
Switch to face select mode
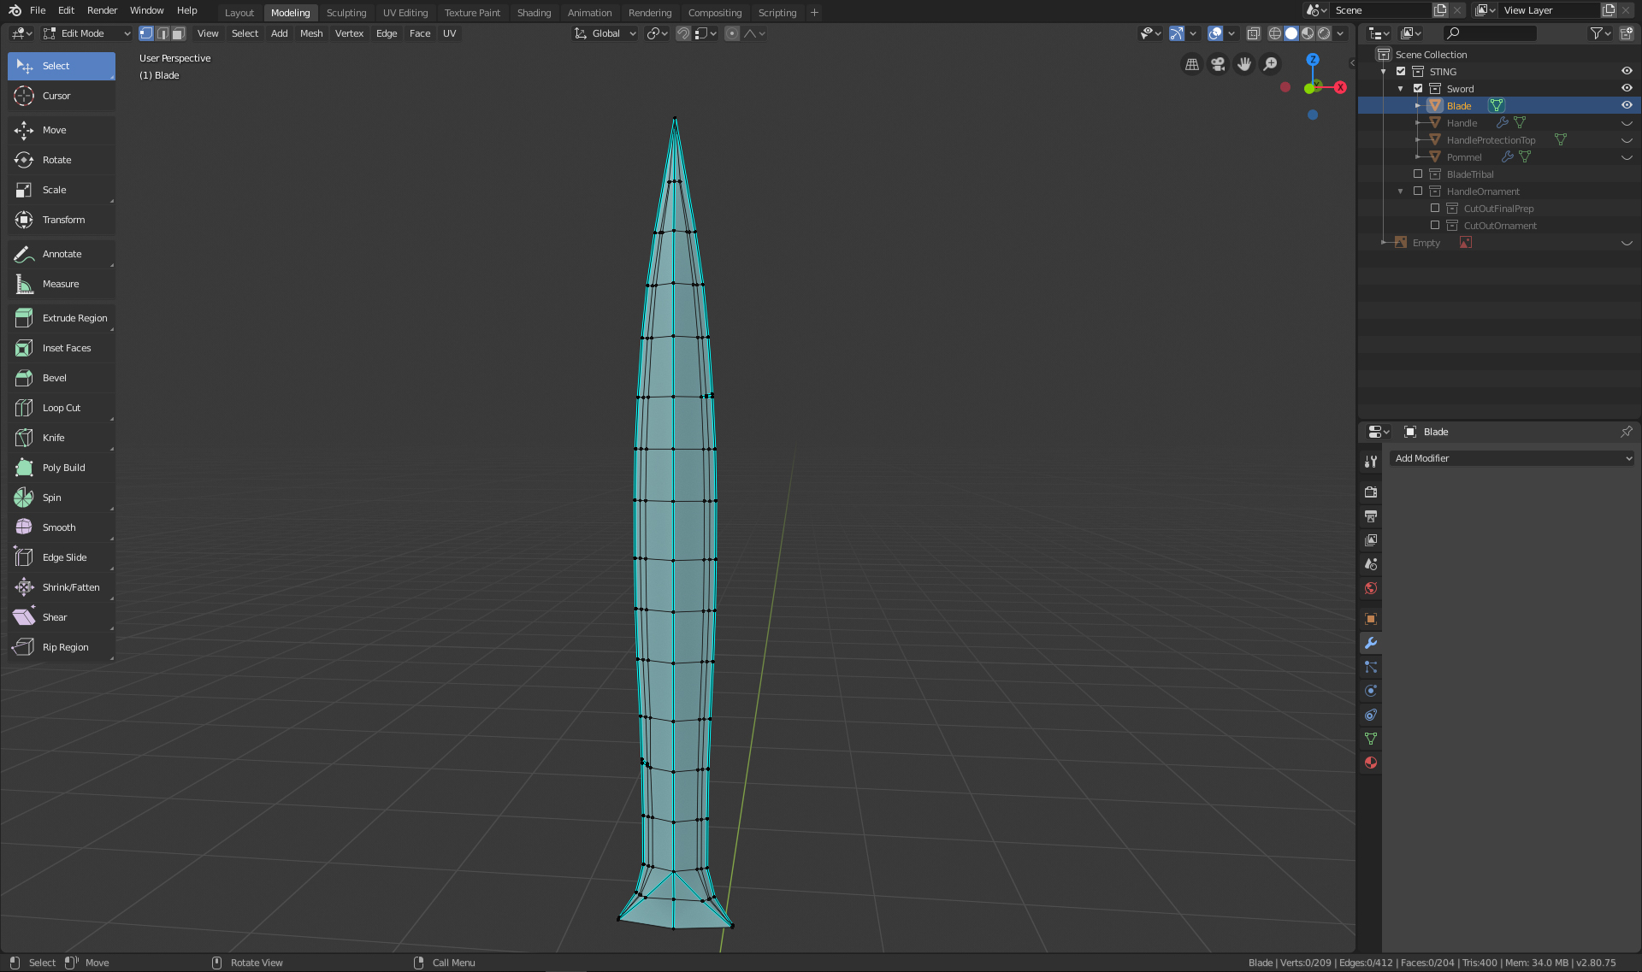[x=178, y=33]
